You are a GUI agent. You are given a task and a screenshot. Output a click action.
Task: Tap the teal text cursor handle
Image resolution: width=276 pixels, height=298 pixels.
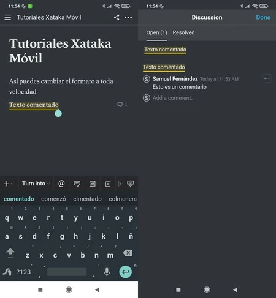click(x=58, y=113)
